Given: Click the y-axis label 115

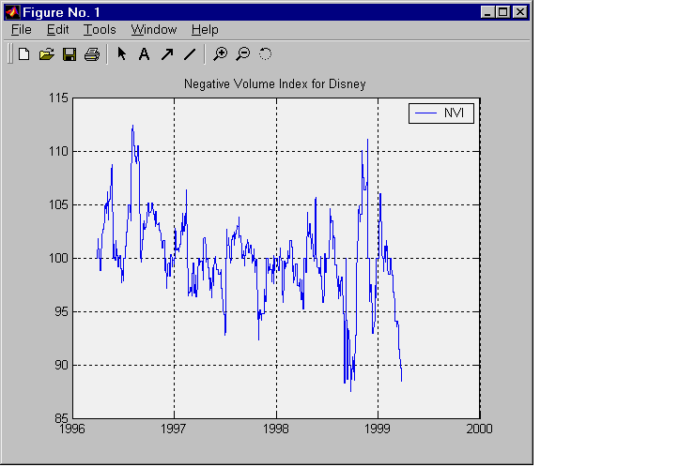Looking at the screenshot, I should tap(59, 98).
